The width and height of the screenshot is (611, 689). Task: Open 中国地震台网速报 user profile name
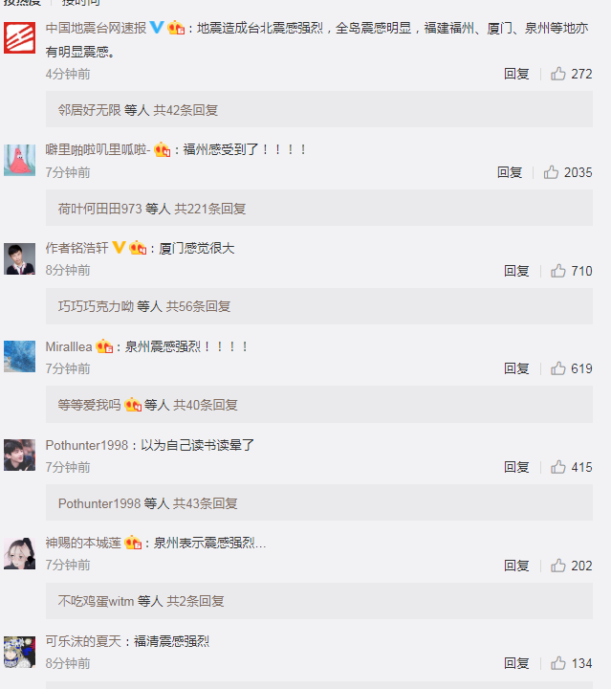click(96, 28)
